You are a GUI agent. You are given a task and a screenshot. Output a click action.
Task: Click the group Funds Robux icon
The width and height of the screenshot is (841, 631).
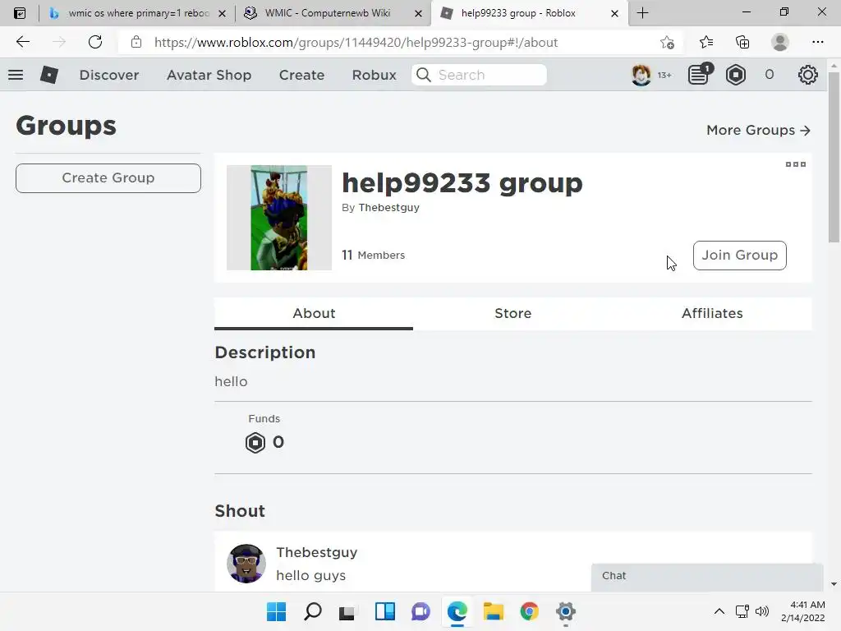pos(255,443)
